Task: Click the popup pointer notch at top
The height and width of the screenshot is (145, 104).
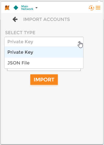Action: [x=99, y=1]
